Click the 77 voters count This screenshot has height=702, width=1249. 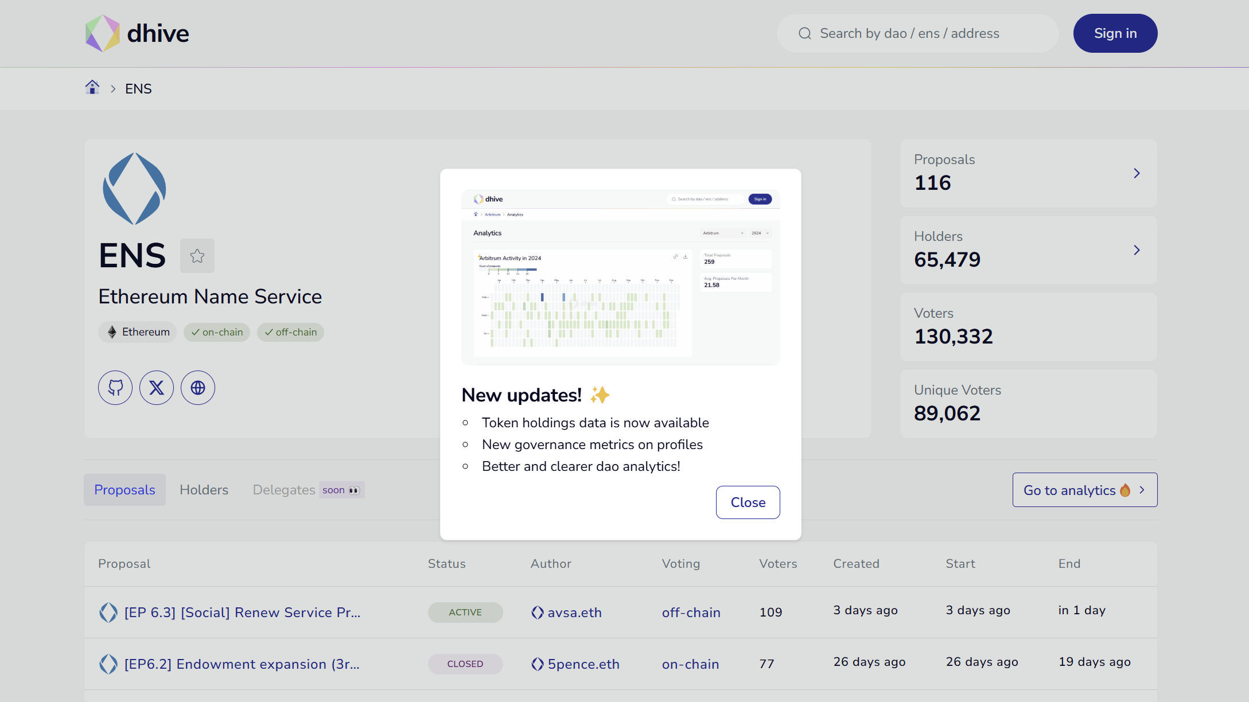click(766, 664)
